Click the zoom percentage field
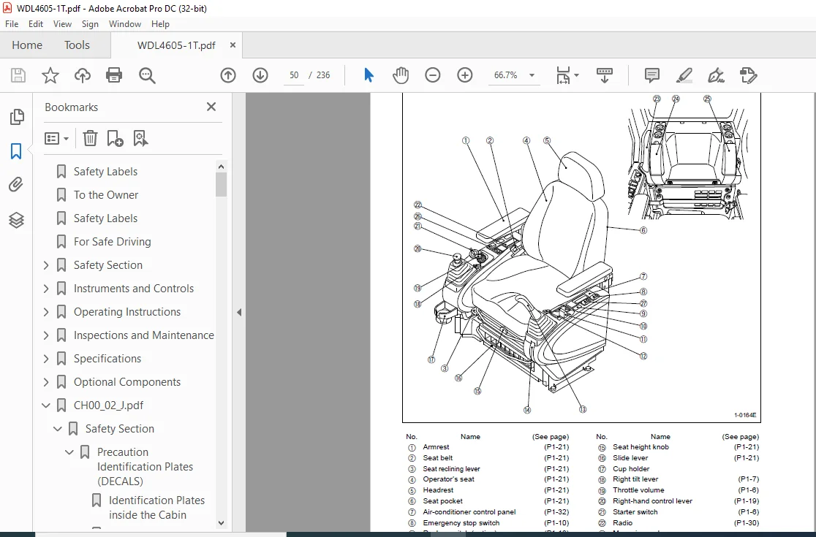 [505, 75]
